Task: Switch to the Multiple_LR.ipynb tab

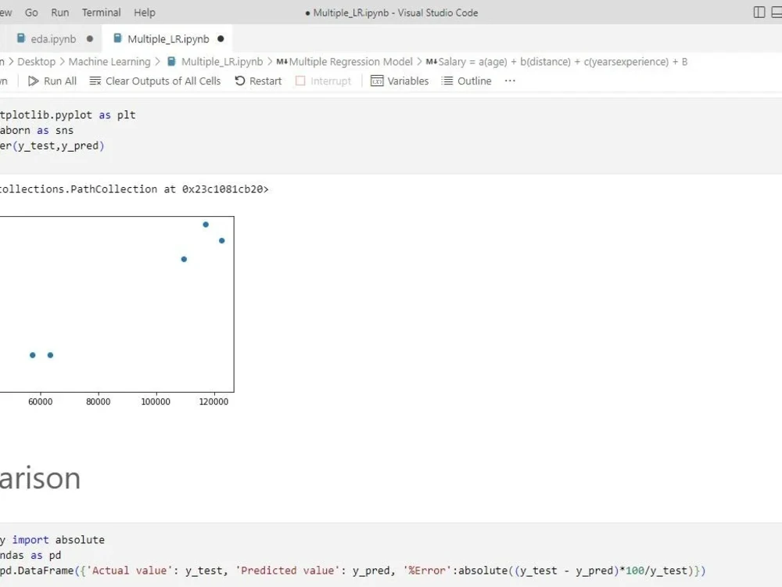Action: 168,39
